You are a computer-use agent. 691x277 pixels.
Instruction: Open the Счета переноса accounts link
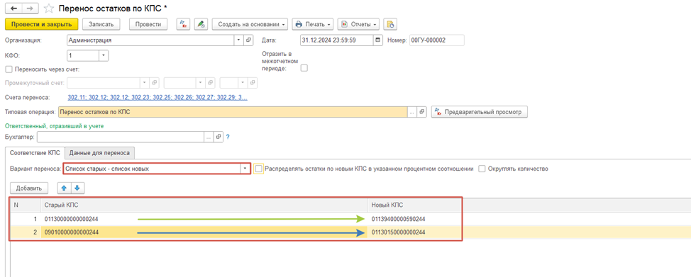[157, 97]
